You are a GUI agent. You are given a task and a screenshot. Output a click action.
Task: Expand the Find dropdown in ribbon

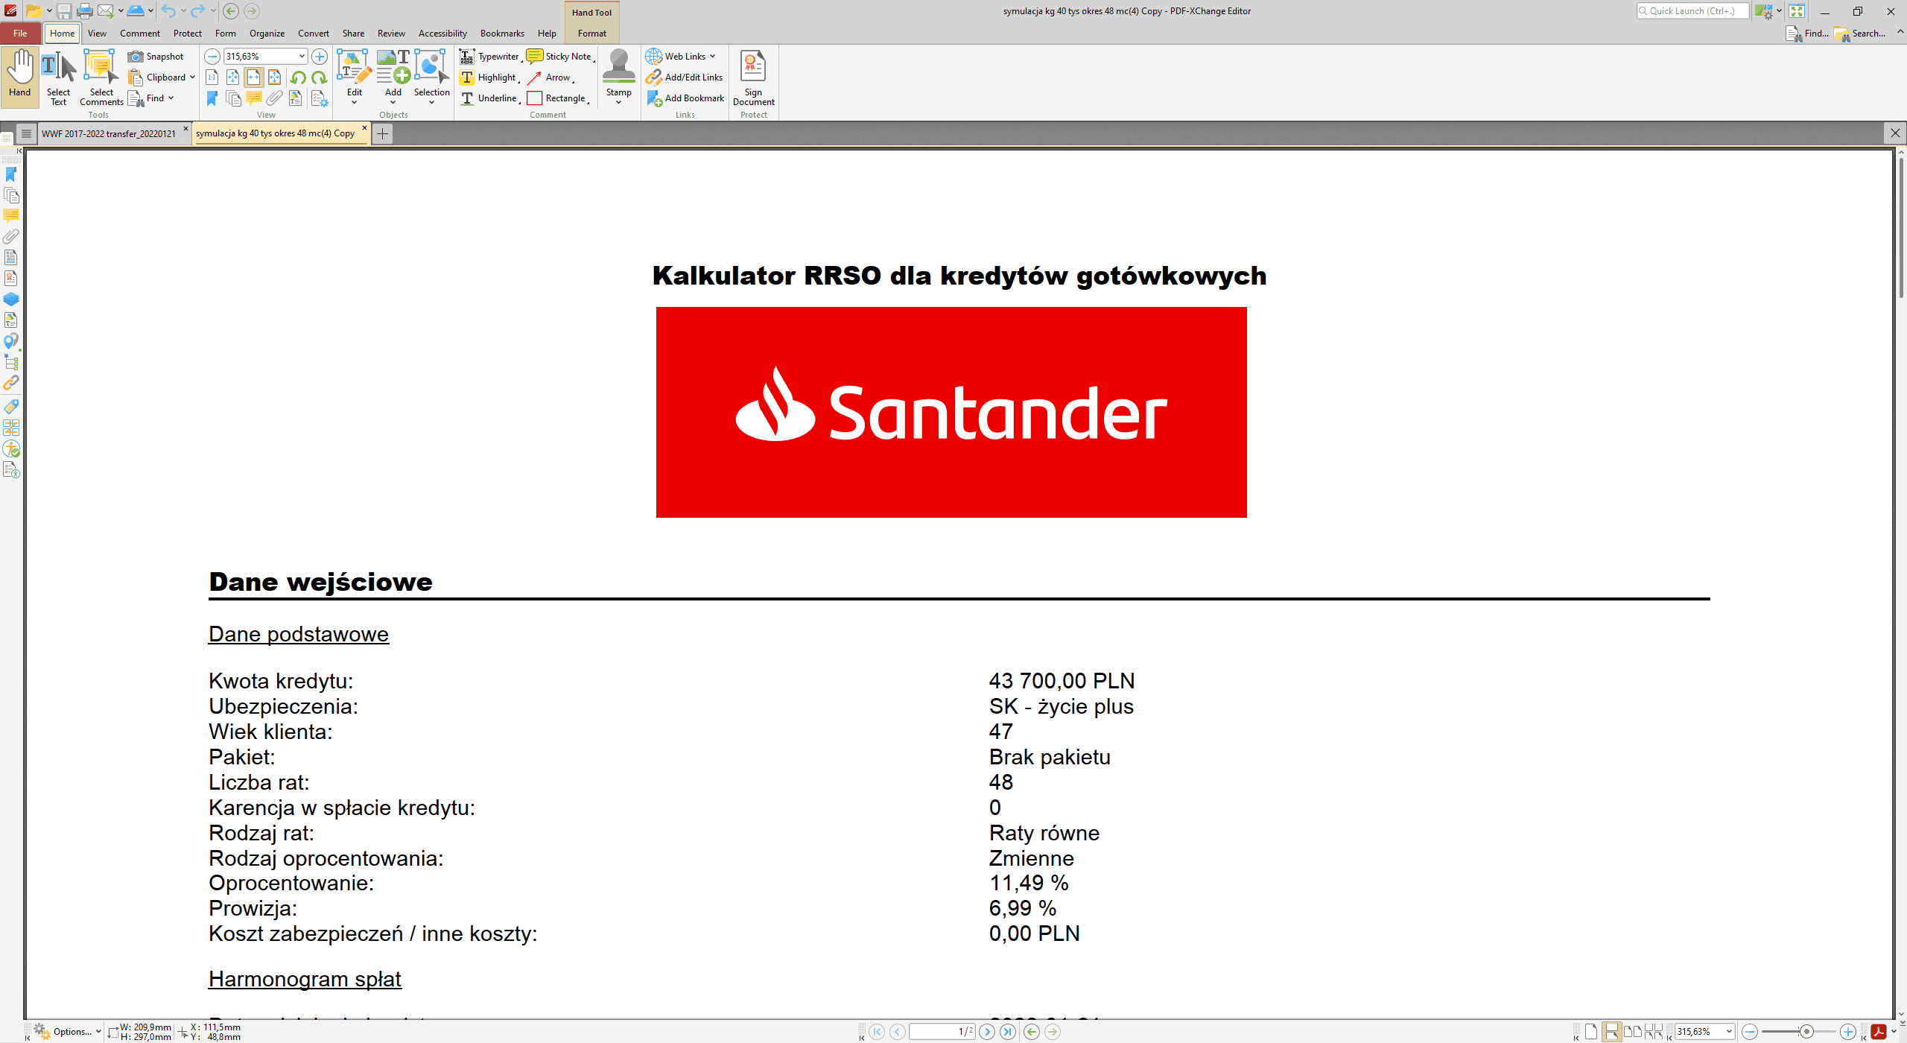[171, 98]
